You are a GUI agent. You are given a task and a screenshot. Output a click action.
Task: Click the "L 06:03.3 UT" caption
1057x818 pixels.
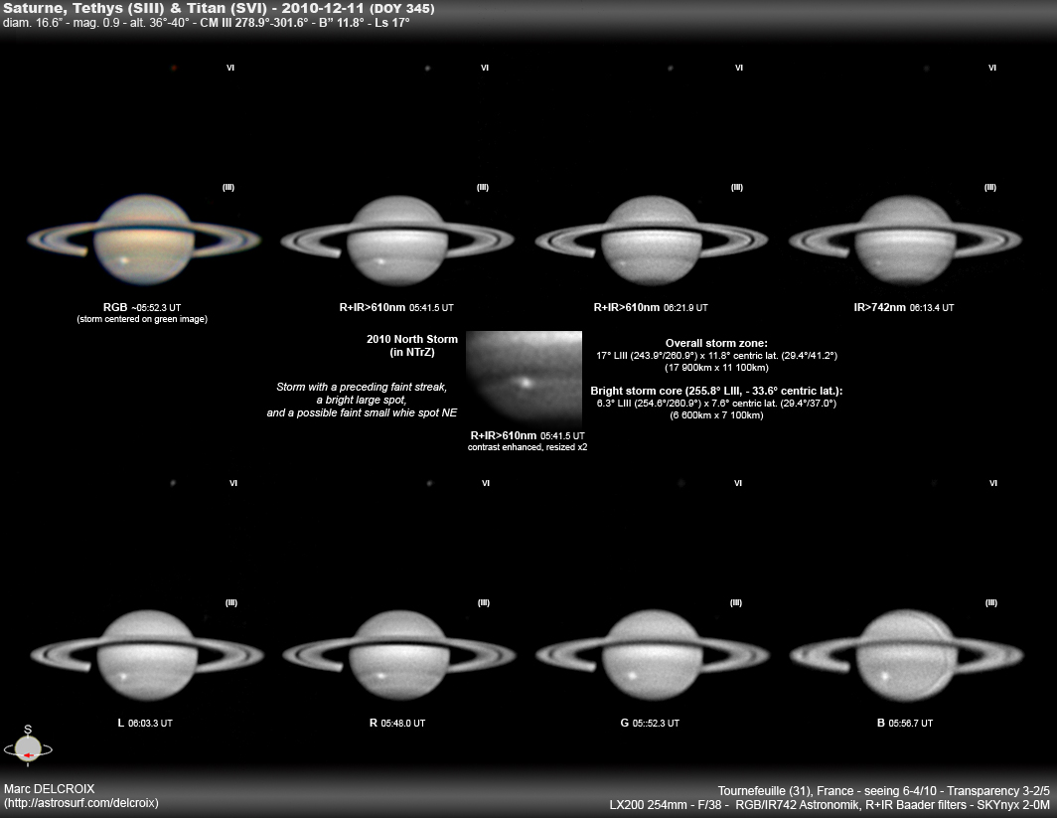tap(145, 723)
